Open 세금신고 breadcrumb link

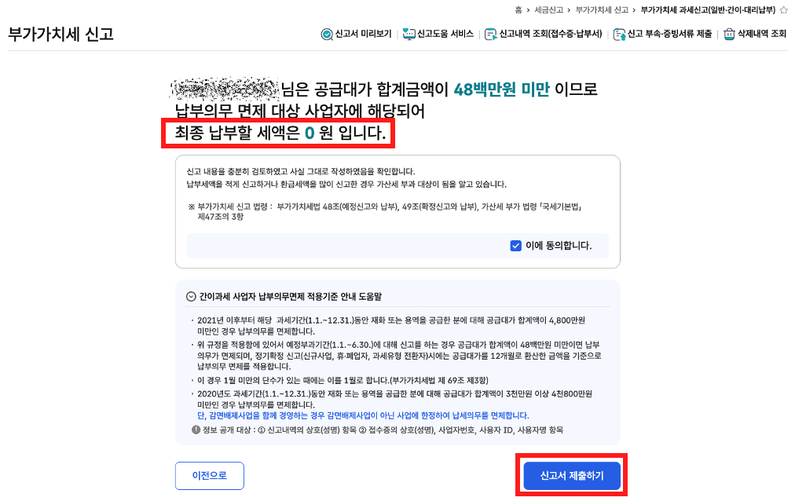click(x=548, y=10)
